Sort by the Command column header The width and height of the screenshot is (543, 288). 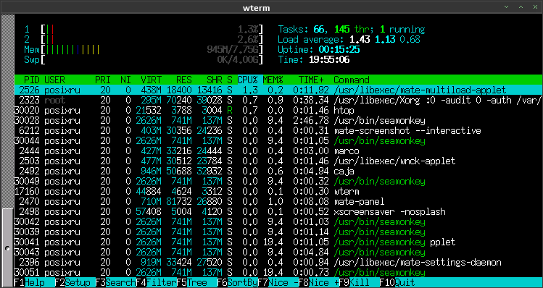pyautogui.click(x=352, y=80)
